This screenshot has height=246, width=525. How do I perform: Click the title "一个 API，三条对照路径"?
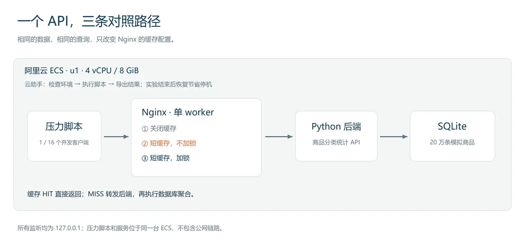pos(89,21)
